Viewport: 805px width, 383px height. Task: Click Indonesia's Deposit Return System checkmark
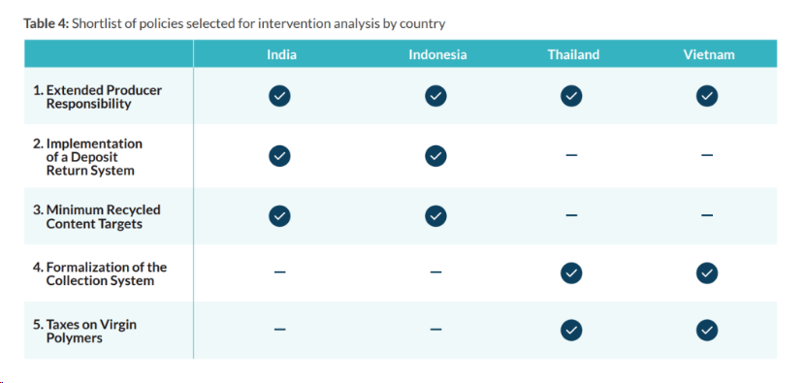tap(435, 156)
